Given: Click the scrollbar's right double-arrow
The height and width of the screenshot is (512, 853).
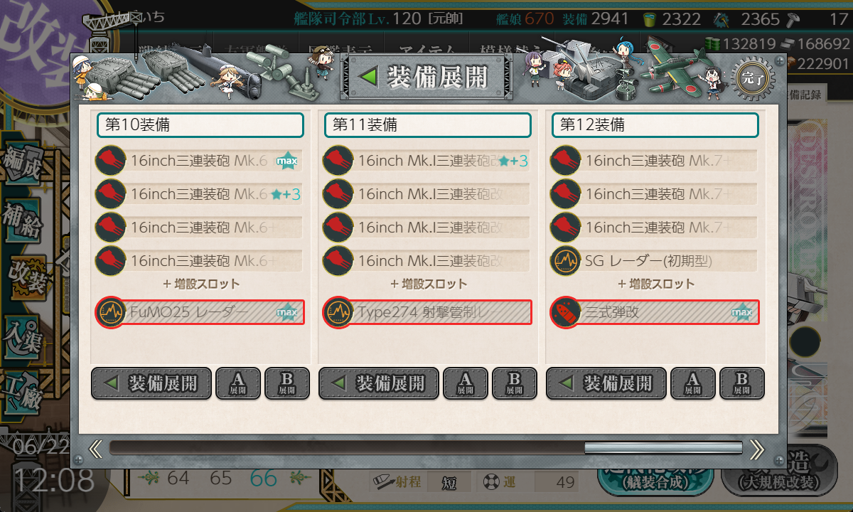Looking at the screenshot, I should click(757, 448).
